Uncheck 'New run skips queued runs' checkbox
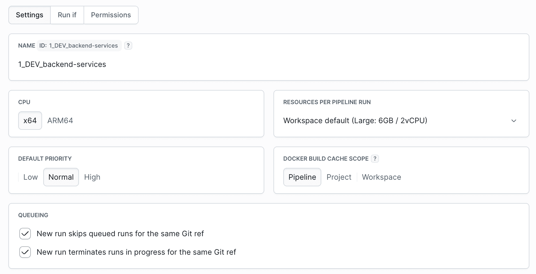Screen dimensions: 536x274 [x=25, y=234]
